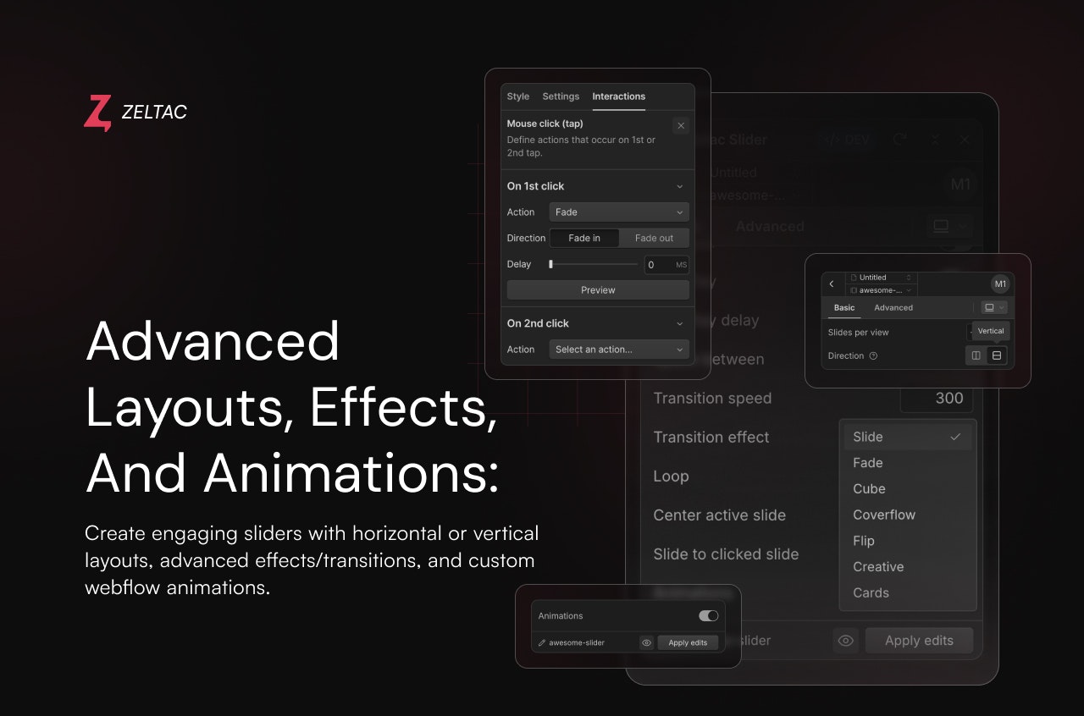Select the vertical direction layout icon
Image resolution: width=1084 pixels, height=716 pixels.
[x=995, y=355]
